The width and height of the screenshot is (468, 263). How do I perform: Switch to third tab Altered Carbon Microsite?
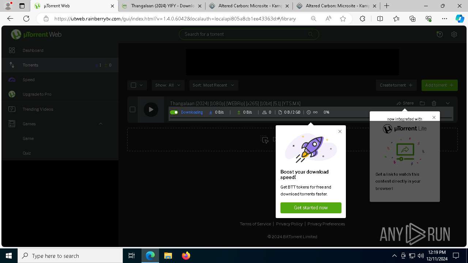(x=249, y=6)
